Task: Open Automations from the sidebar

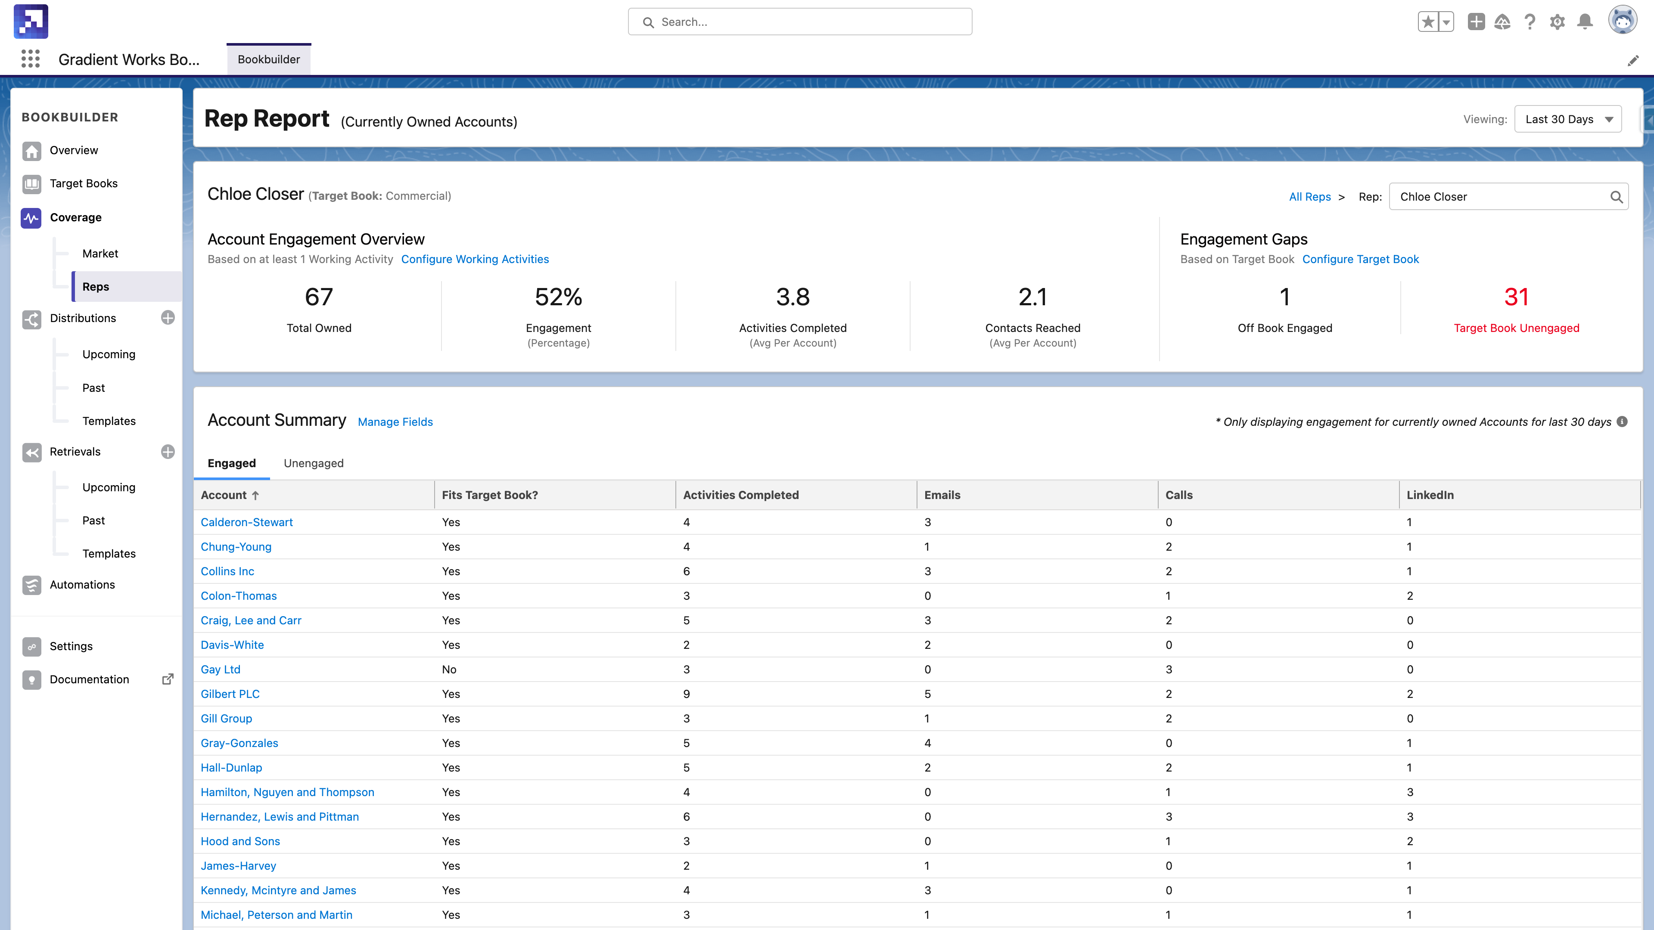Action: 82,585
